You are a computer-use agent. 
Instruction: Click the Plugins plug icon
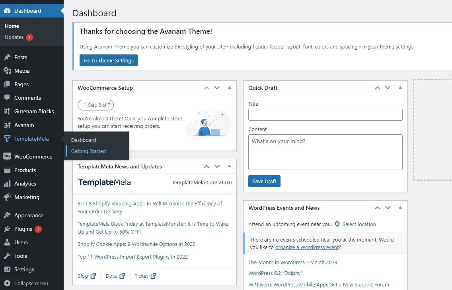tap(7, 229)
